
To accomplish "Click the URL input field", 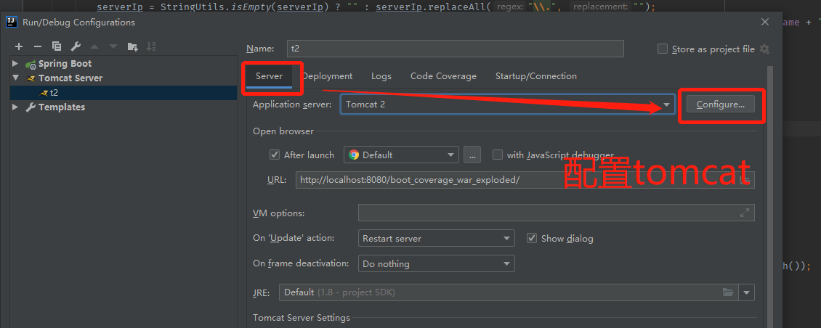I will [525, 180].
